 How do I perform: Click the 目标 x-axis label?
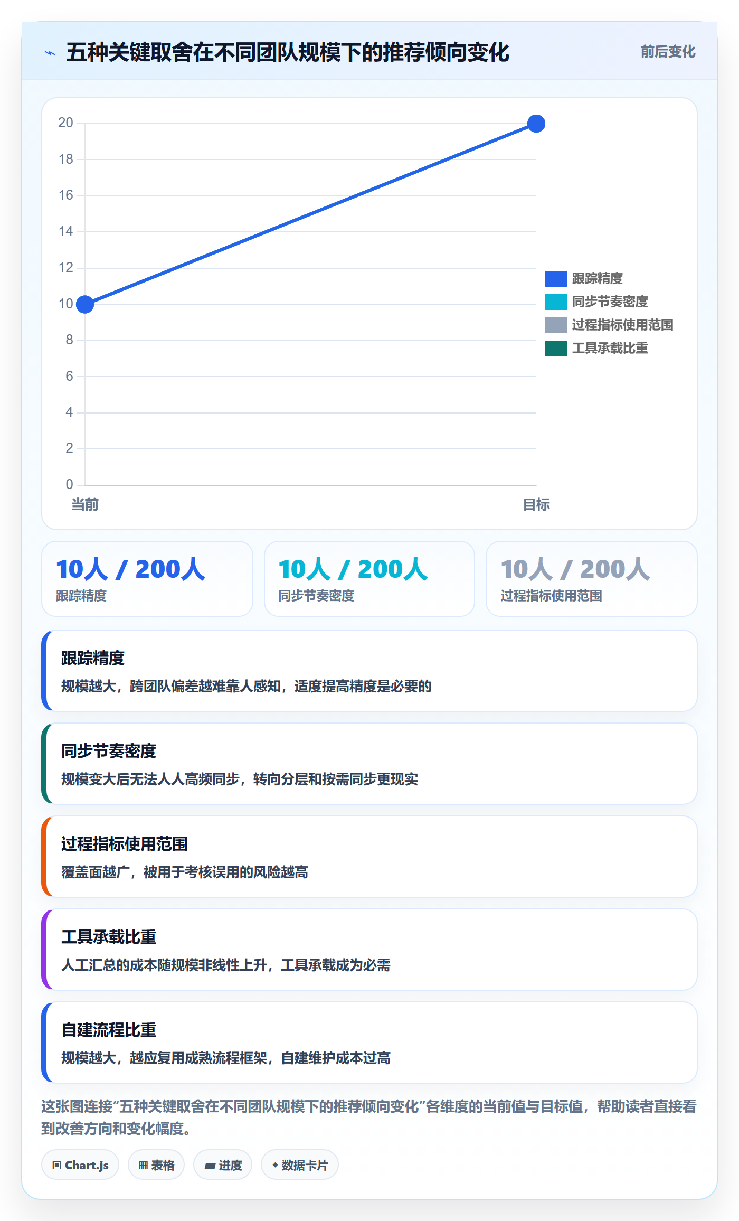536,505
